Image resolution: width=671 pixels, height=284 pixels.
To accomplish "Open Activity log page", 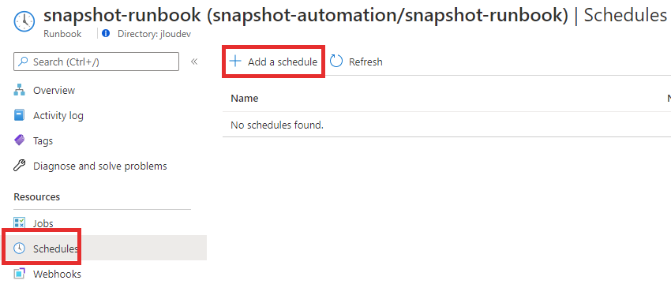I will [58, 115].
